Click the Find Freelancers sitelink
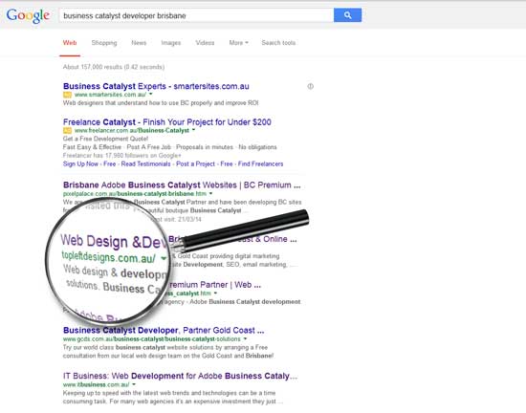 click(x=261, y=163)
